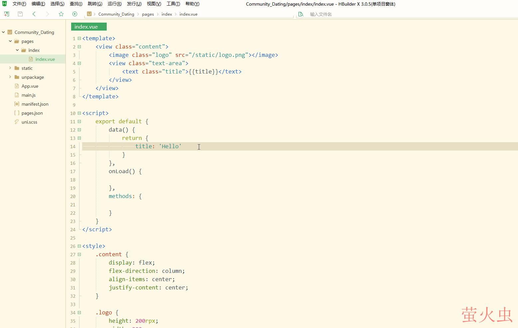Fold the export default block at line 11

click(x=79, y=121)
